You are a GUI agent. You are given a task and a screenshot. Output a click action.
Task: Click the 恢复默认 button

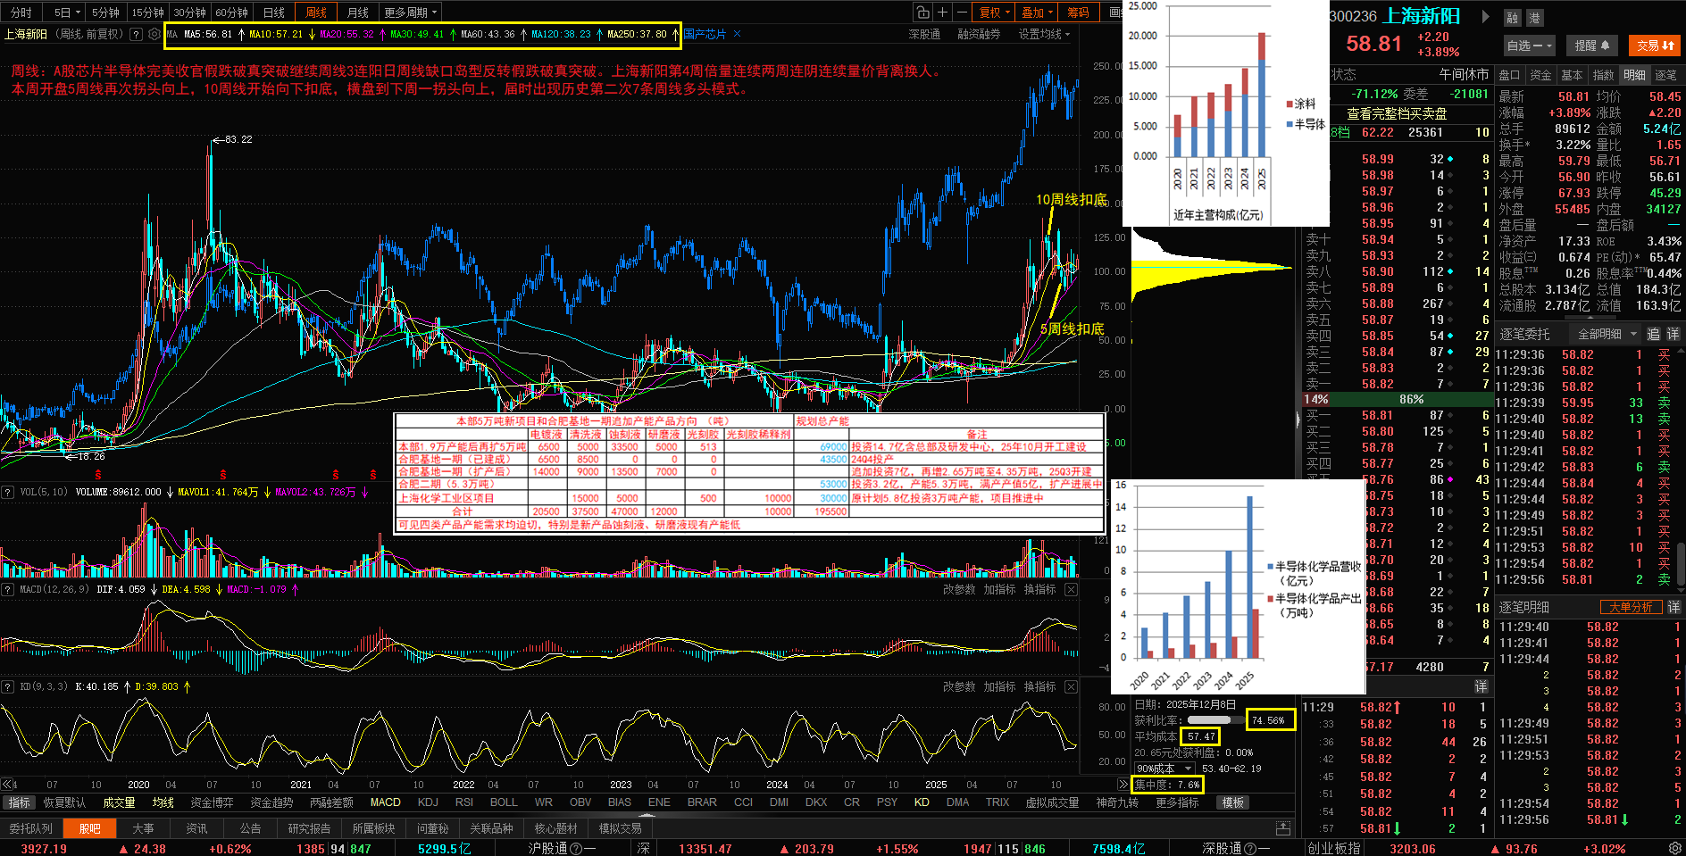(64, 802)
